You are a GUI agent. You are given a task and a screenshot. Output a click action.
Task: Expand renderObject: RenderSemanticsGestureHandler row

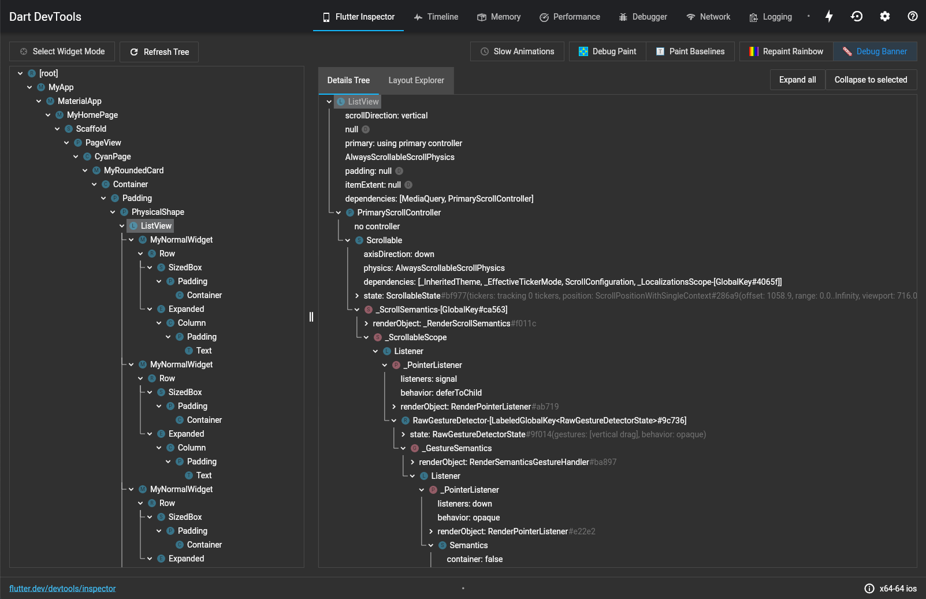[412, 462]
